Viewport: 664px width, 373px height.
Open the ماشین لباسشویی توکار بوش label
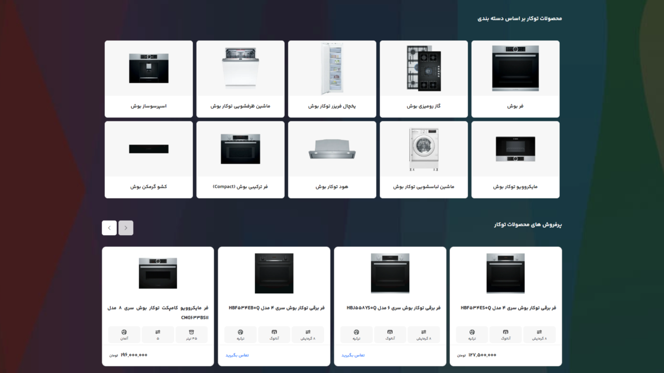423,187
